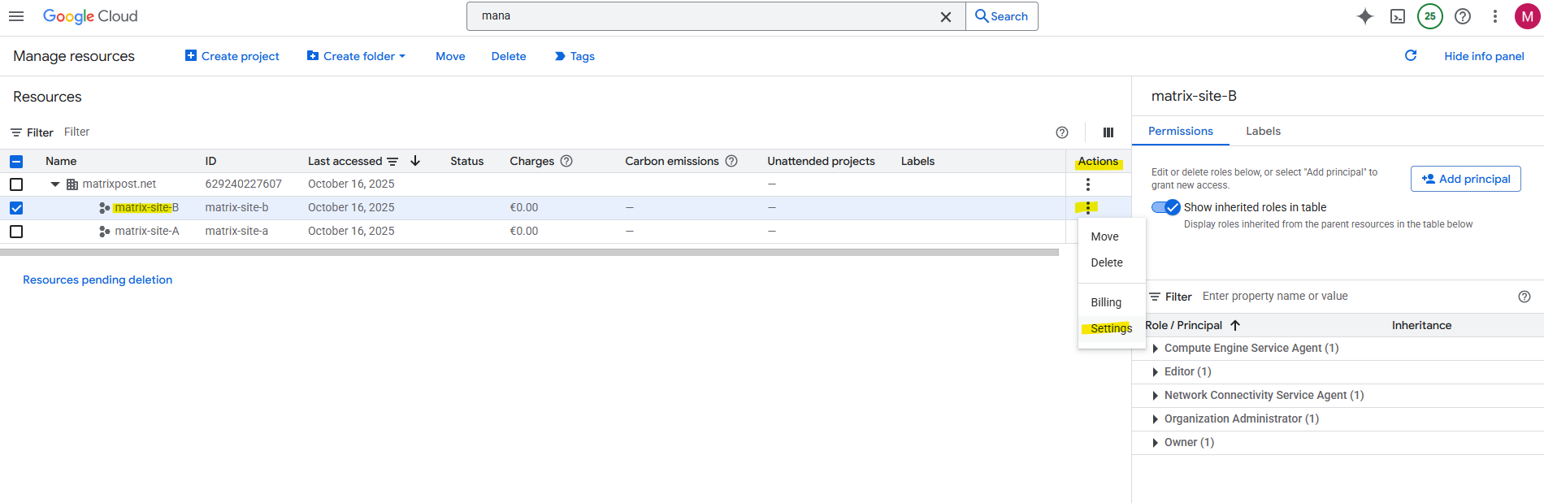The height and width of the screenshot is (503, 1544).
Task: Choose Settings from the actions menu
Action: 1112,328
